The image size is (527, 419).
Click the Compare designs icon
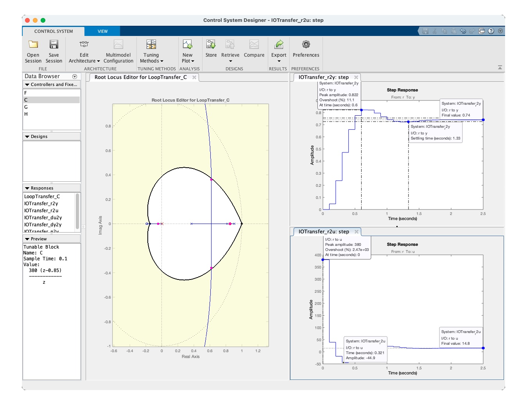click(254, 44)
